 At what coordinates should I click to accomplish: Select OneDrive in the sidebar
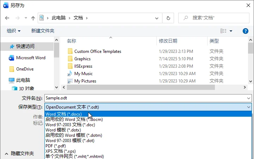25,69
